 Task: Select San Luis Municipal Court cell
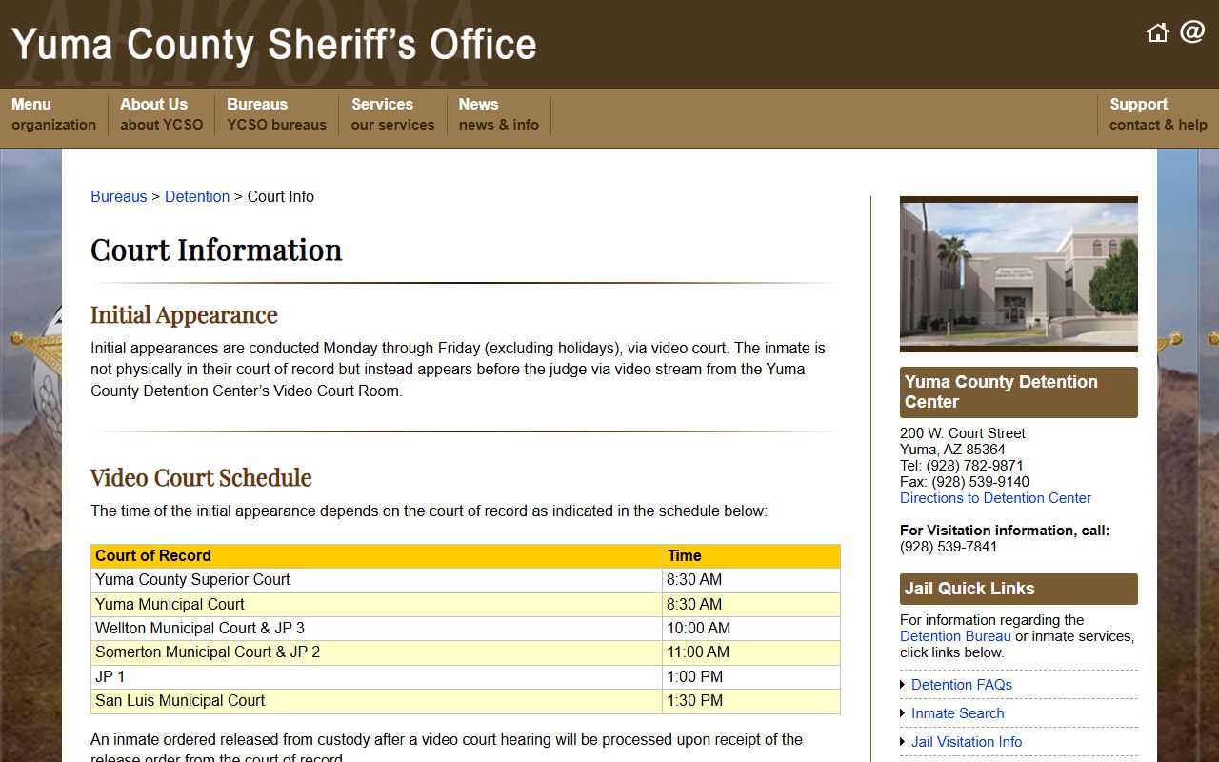tap(376, 701)
